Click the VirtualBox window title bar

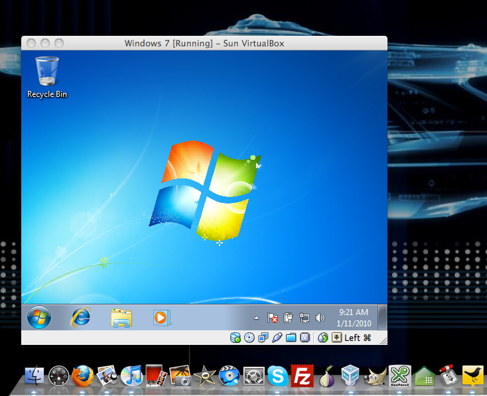pos(204,43)
